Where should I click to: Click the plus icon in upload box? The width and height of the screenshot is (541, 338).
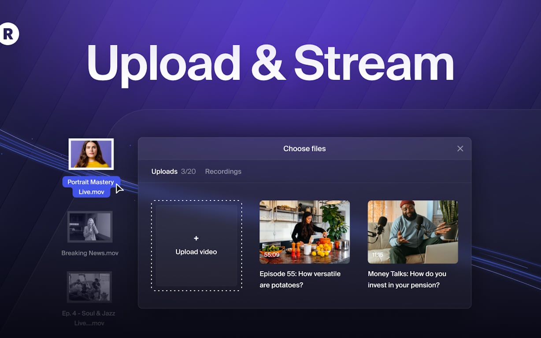pyautogui.click(x=196, y=238)
